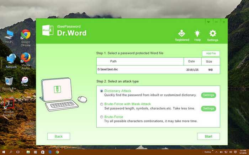Click the Size column header
249x155 pixels.
[x=211, y=61]
